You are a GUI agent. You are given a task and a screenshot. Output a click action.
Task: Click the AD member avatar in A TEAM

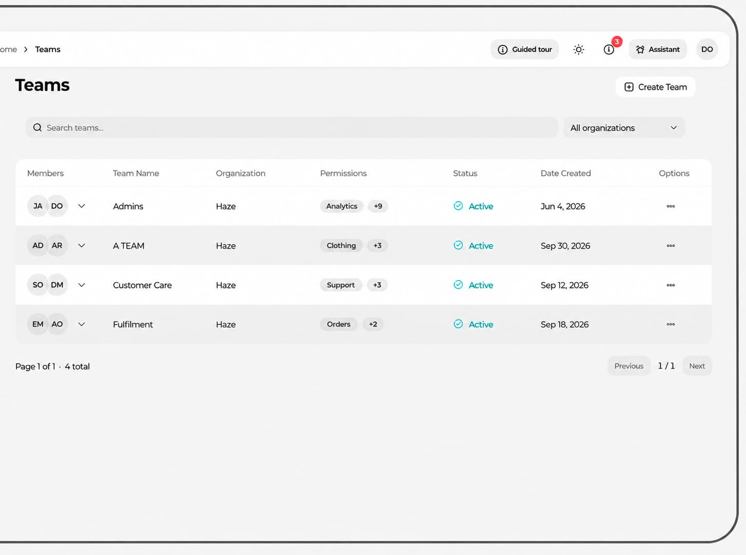(x=37, y=246)
